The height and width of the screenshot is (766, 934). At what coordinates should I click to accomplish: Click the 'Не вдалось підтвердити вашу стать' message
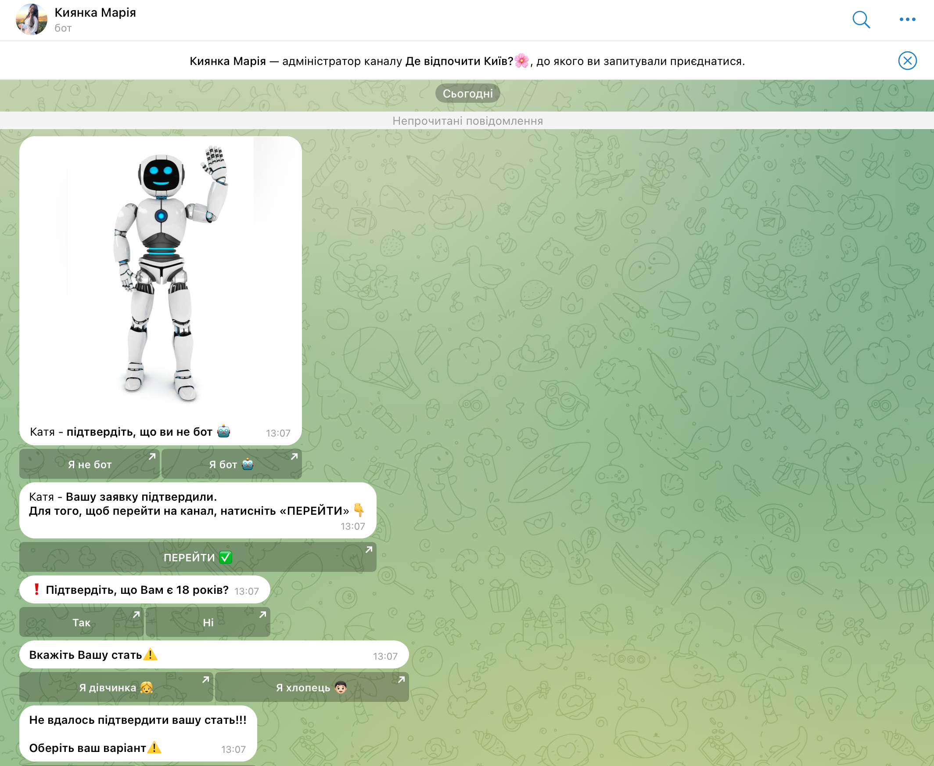[137, 733]
